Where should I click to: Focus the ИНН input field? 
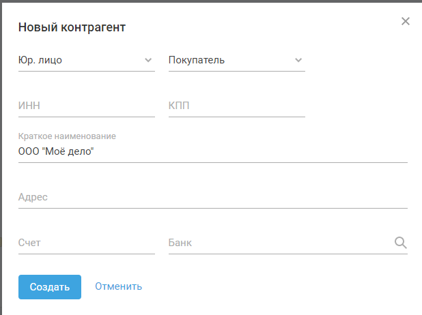(86, 106)
